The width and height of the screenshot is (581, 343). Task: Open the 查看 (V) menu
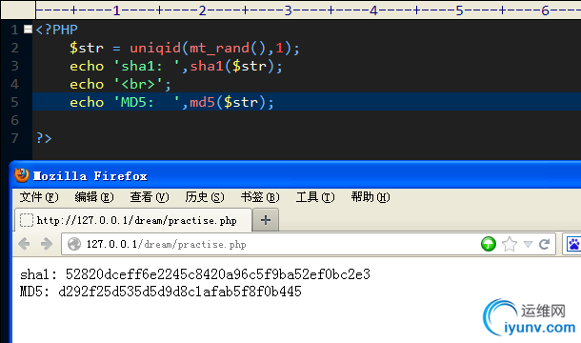click(150, 197)
